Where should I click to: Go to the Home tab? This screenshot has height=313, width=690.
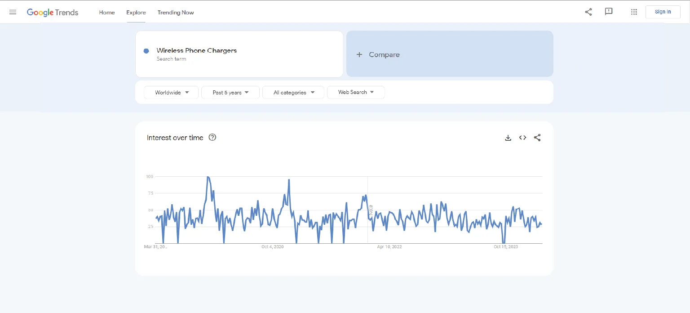(107, 12)
